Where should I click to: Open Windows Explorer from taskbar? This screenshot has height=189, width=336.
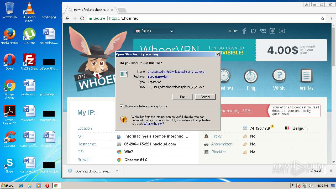pyautogui.click(x=30, y=186)
